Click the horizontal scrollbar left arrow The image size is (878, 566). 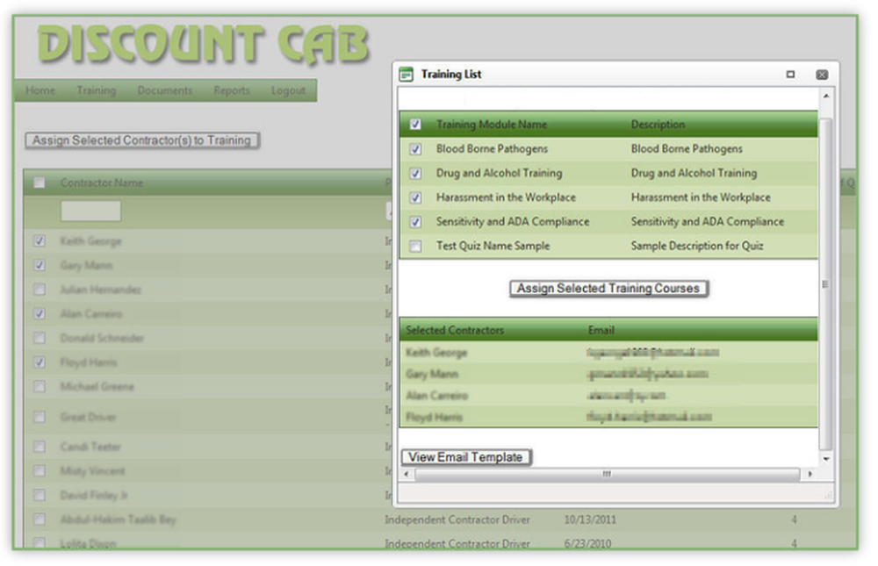(407, 474)
